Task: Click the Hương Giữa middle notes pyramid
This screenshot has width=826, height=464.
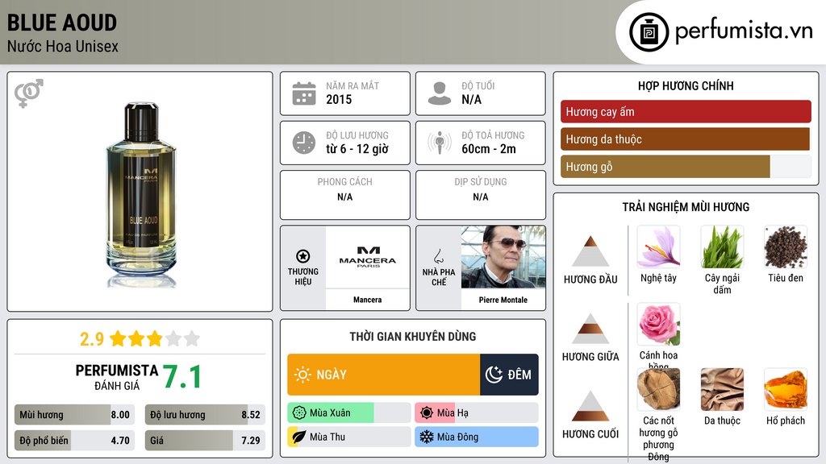Action: click(x=590, y=329)
